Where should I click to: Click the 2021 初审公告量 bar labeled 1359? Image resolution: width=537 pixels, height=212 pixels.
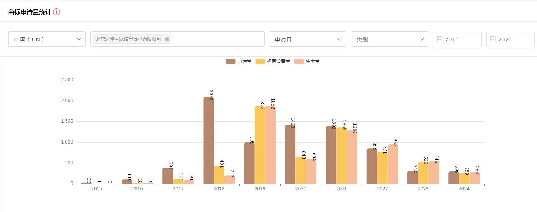pos(341,157)
